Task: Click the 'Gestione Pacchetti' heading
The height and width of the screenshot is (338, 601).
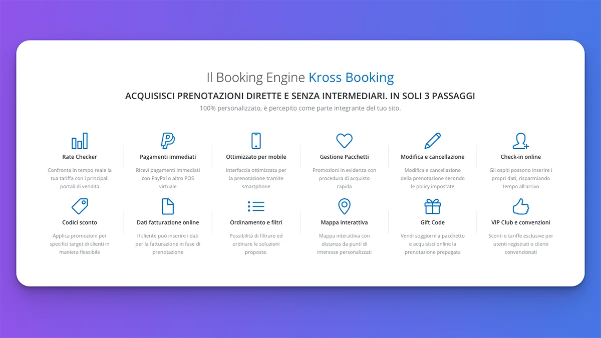Action: click(344, 157)
